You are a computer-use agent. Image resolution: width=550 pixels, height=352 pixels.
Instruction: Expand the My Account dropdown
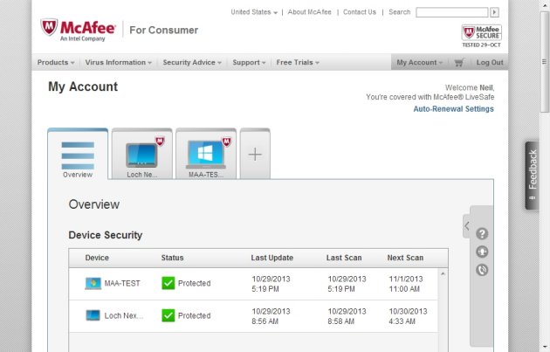point(420,63)
